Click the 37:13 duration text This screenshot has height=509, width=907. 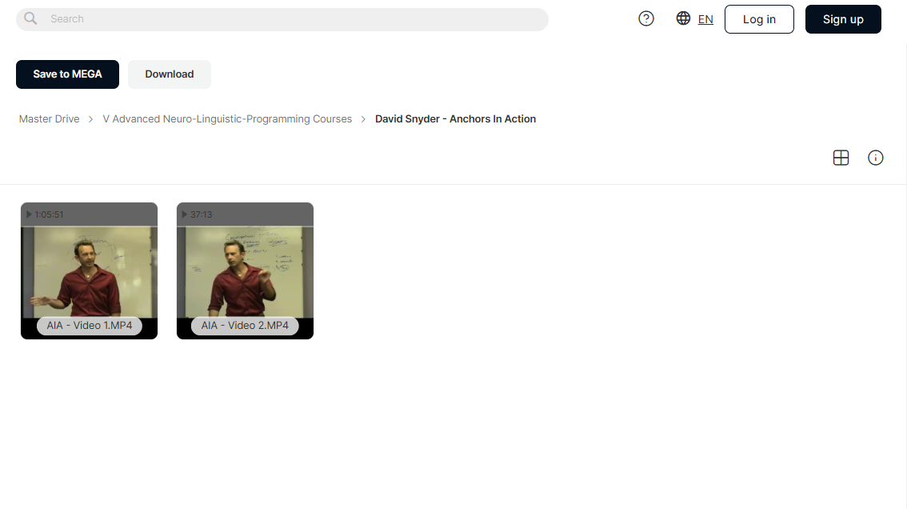coord(202,214)
